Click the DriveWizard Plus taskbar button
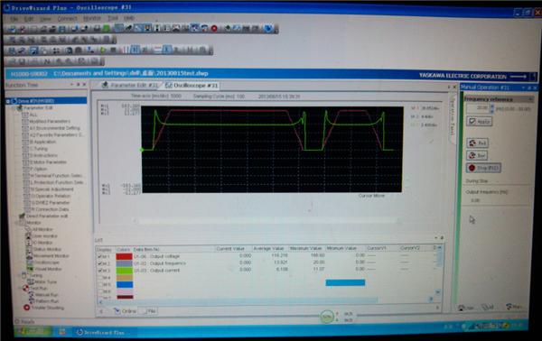This screenshot has height=341, width=542. point(101,332)
